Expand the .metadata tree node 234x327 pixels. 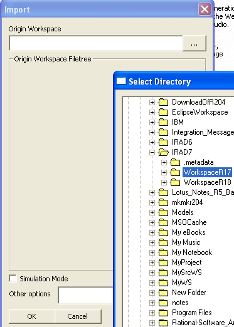[164, 162]
